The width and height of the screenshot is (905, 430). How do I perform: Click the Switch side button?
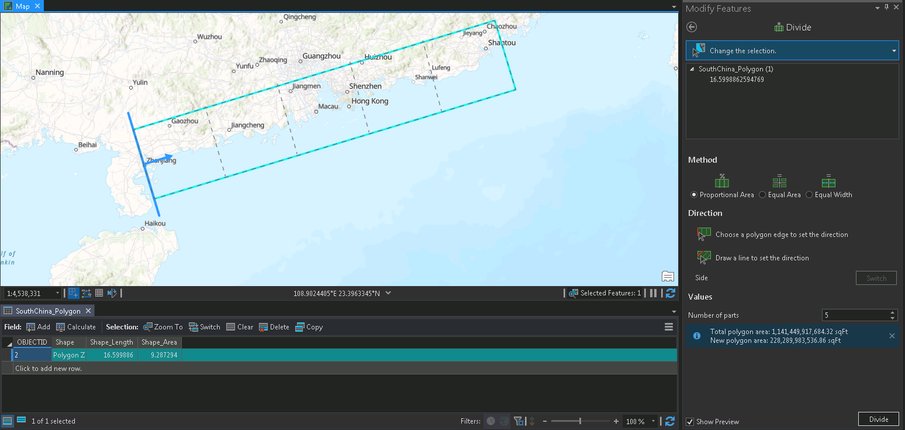point(876,278)
